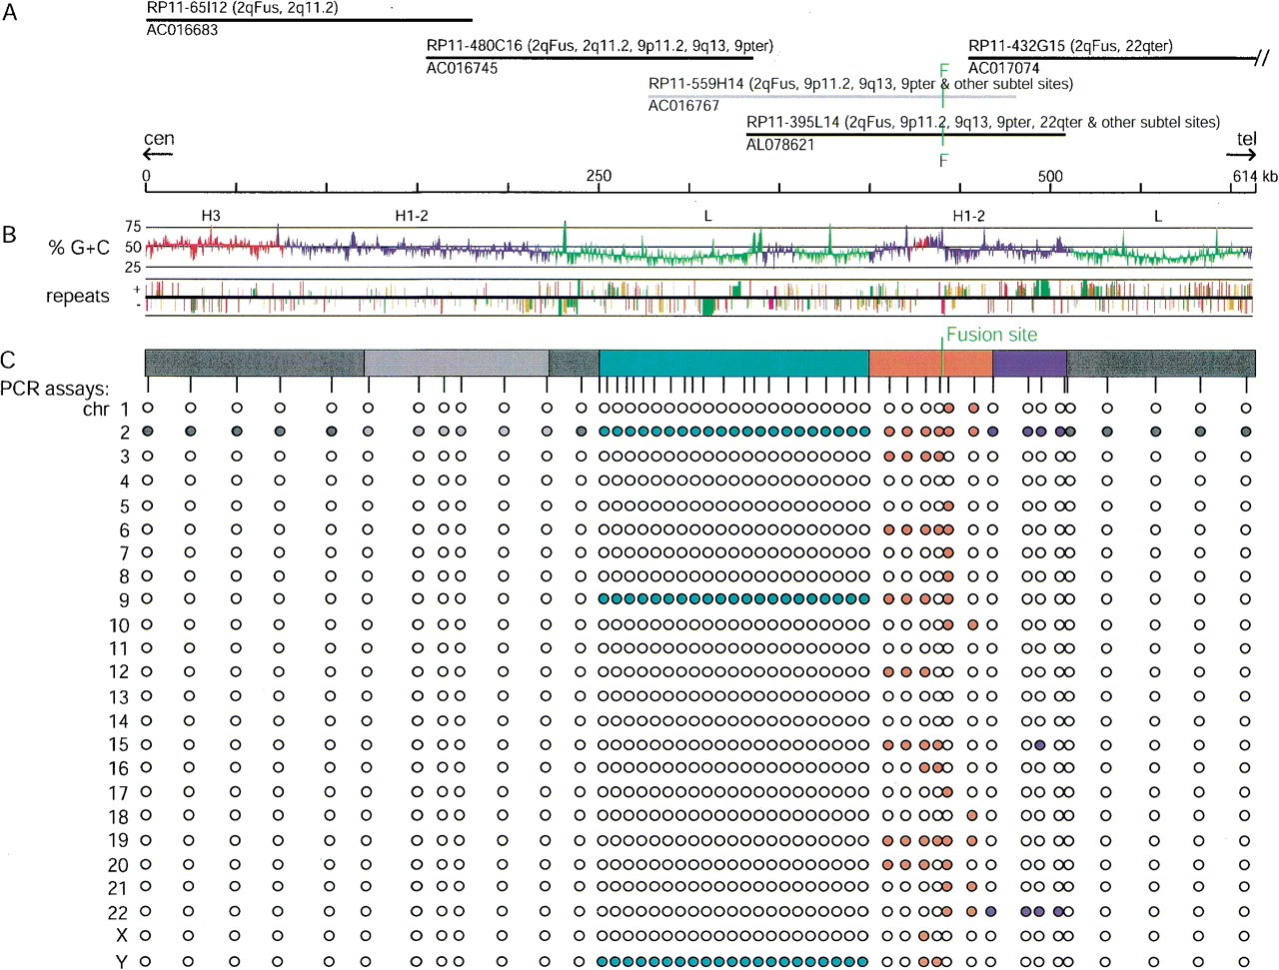1279x970 pixels.
Task: Click the first open circle in chr 1 row
Action: click(x=147, y=408)
